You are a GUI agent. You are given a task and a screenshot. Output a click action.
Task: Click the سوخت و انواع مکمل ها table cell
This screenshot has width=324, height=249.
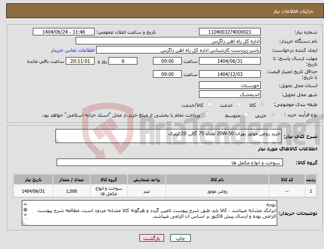(x=109, y=191)
